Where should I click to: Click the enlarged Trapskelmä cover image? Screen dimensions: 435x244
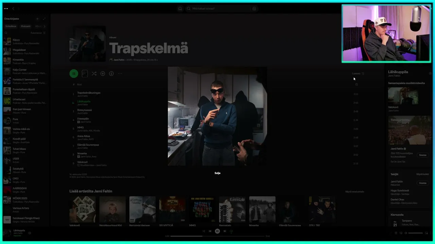point(217,116)
